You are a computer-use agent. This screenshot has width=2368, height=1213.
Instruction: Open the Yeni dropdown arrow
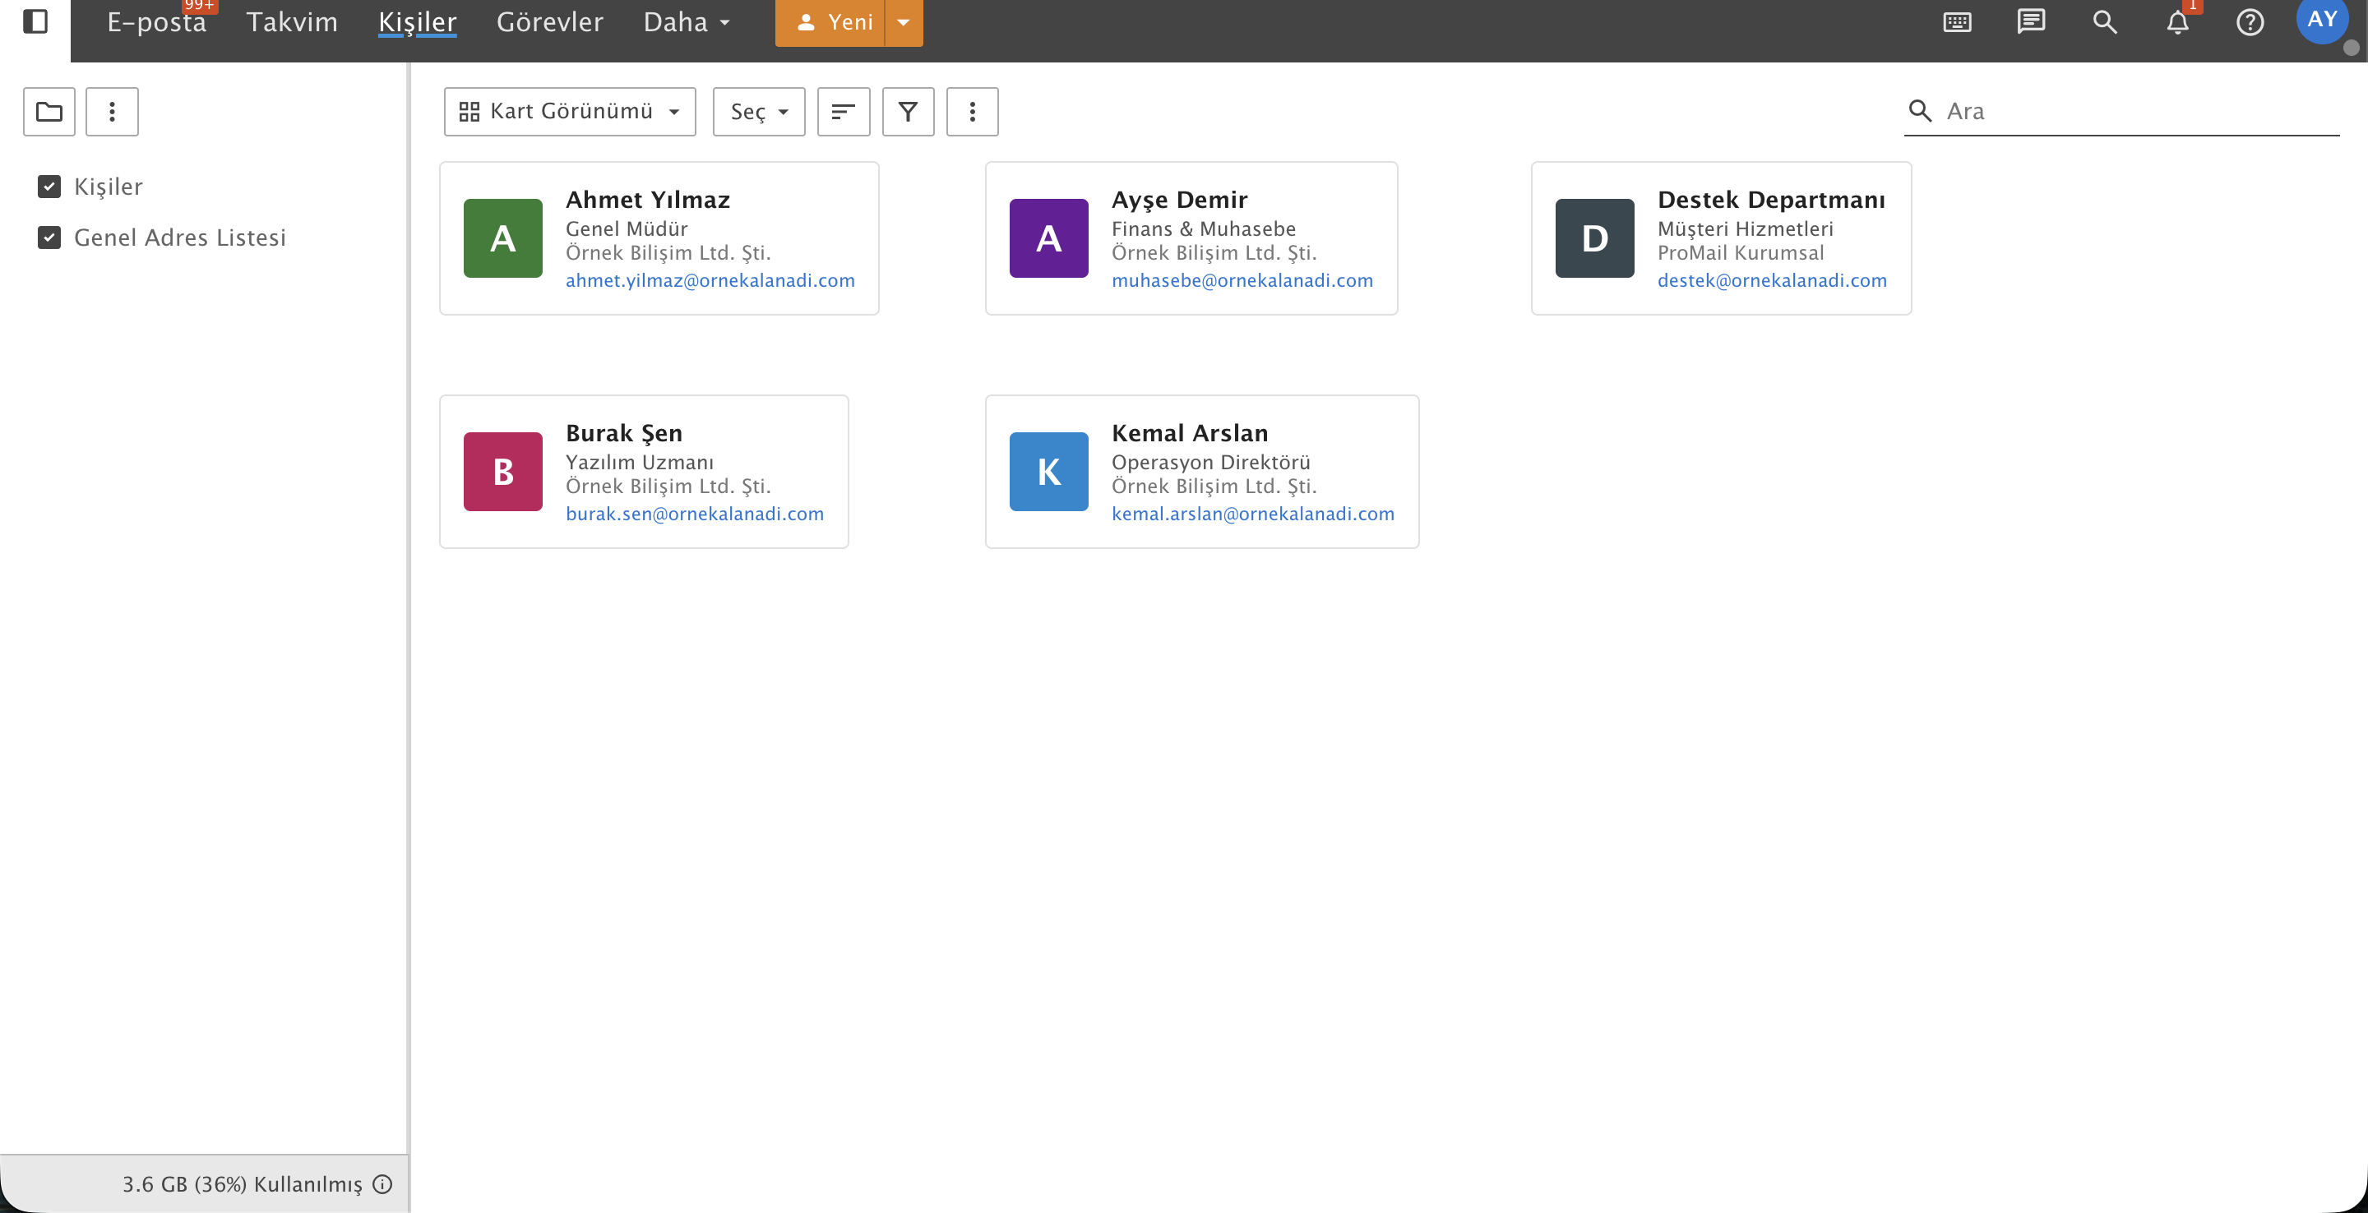coord(904,22)
